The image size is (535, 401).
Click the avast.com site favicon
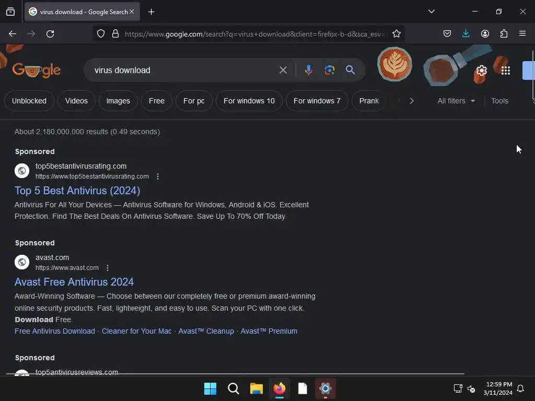(22, 262)
